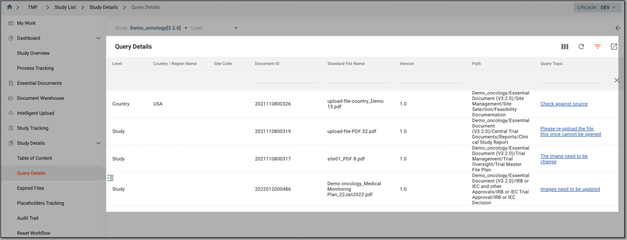Open the Lifecycle DEV dropdown
This screenshot has height=240, width=627.
point(597,7)
